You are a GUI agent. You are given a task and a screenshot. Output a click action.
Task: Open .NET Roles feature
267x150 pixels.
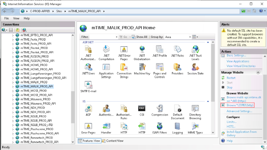tap(177, 51)
